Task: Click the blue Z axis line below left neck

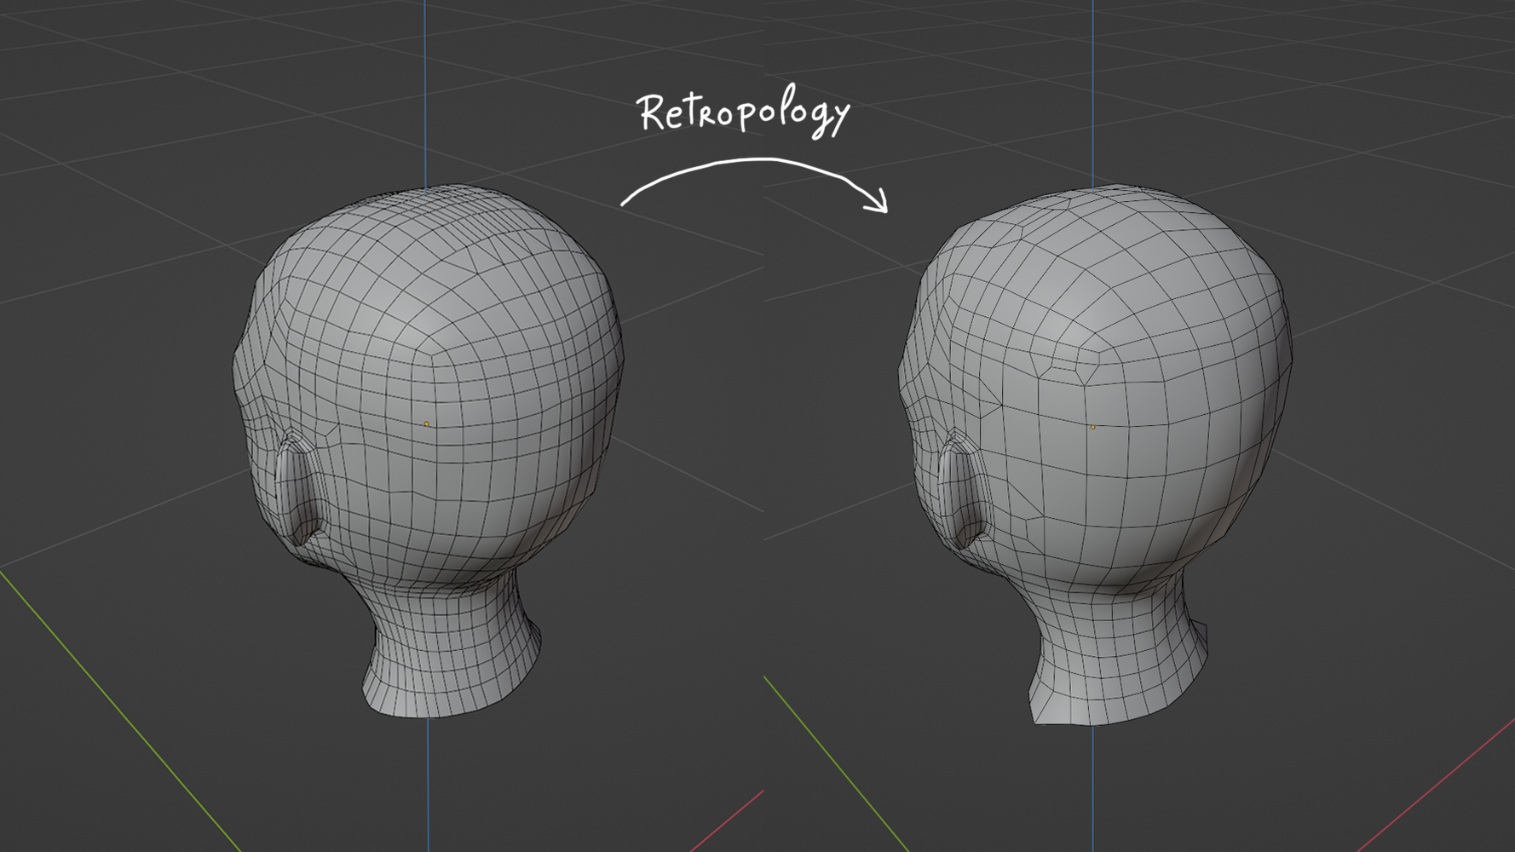Action: (428, 784)
